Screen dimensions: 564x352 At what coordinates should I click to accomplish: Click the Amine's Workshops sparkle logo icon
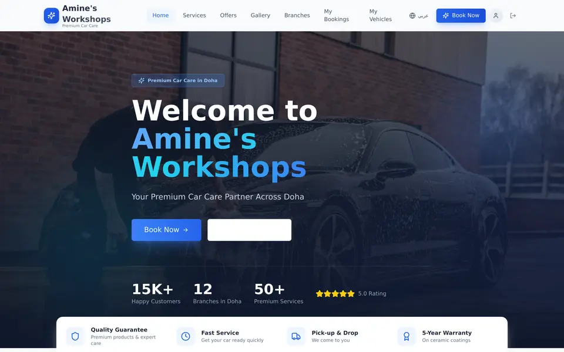52,15
